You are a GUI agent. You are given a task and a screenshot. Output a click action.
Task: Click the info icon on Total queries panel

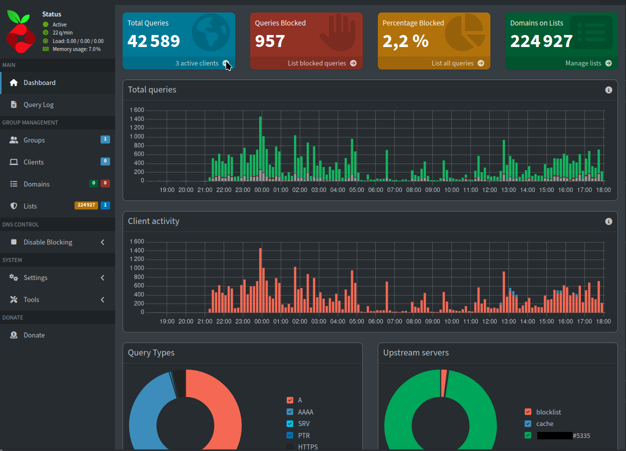608,89
